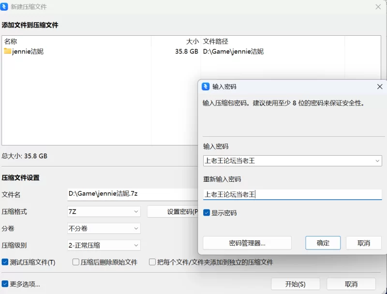Image resolution: width=387 pixels, height=294 pixels.
Task: Close the 输入密码 dialog
Action: [x=380, y=87]
